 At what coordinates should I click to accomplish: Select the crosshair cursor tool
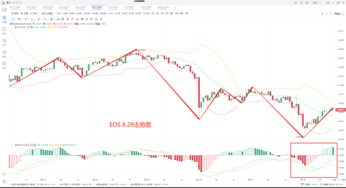tap(13, 19)
